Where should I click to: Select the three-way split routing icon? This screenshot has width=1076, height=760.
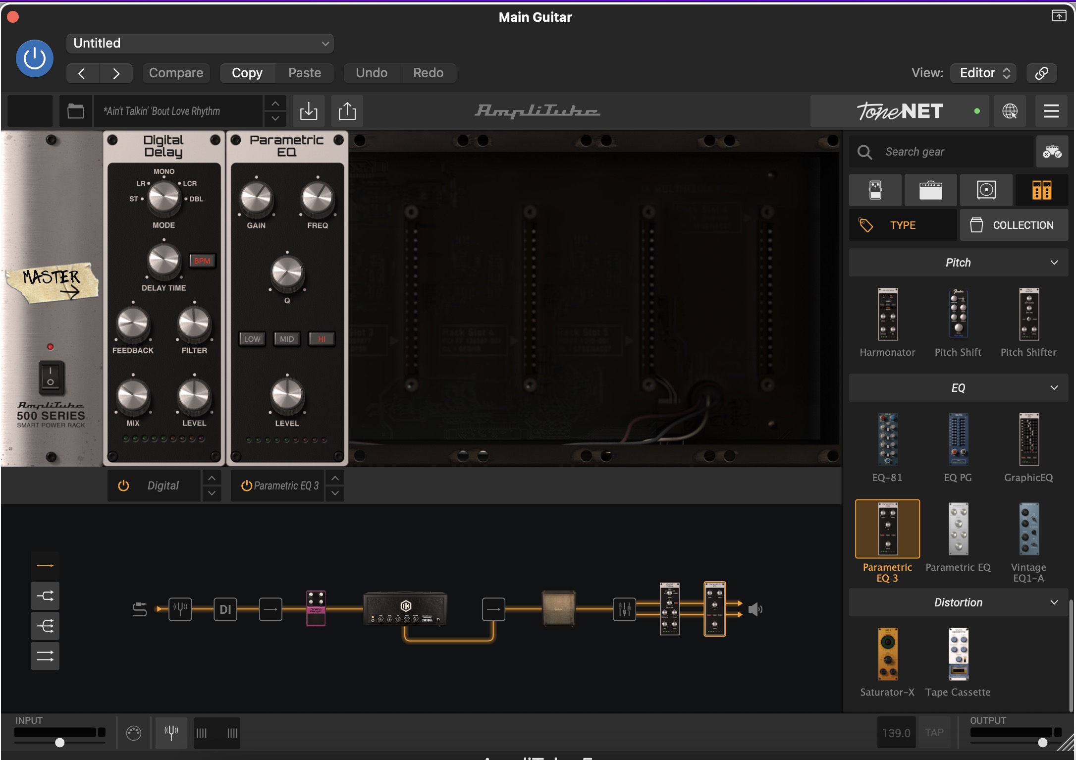point(45,626)
